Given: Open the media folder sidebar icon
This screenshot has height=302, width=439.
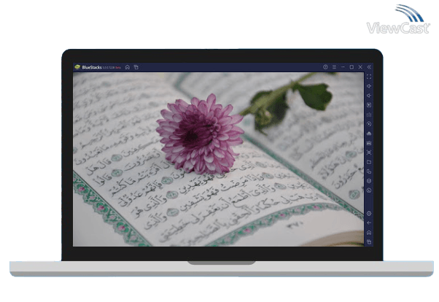Looking at the screenshot, I should [x=369, y=162].
